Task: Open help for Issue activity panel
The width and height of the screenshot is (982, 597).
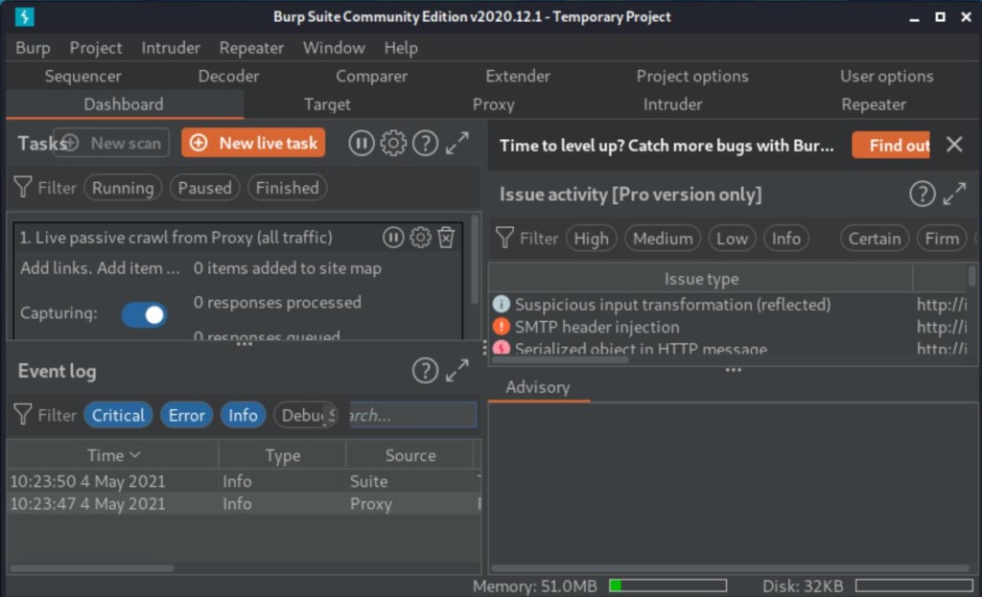Action: click(923, 194)
